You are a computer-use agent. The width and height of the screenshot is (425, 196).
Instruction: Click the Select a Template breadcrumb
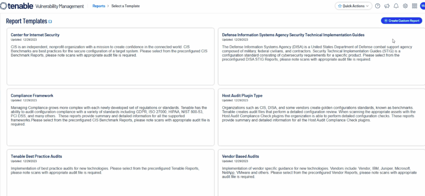pos(125,6)
